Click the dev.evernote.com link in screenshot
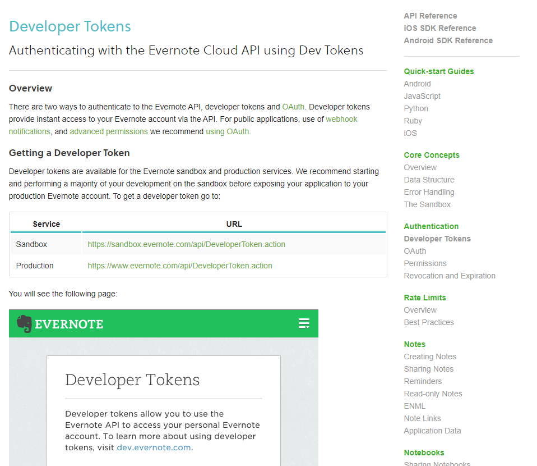This screenshot has width=537, height=466. pyautogui.click(x=154, y=447)
